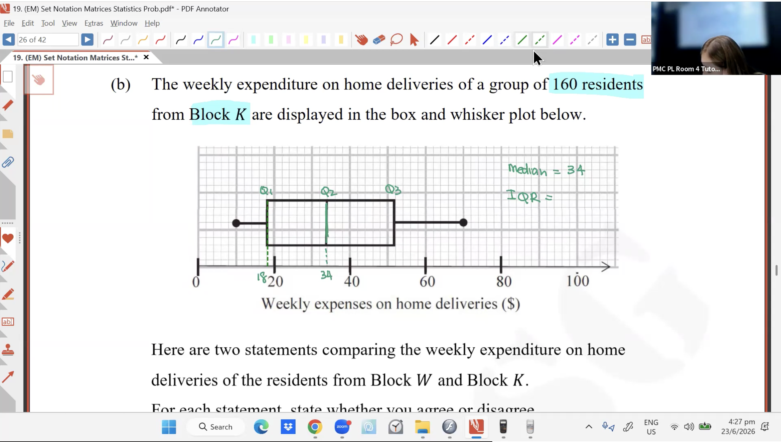
Task: Pick the solid blue line tool
Action: tap(487, 40)
